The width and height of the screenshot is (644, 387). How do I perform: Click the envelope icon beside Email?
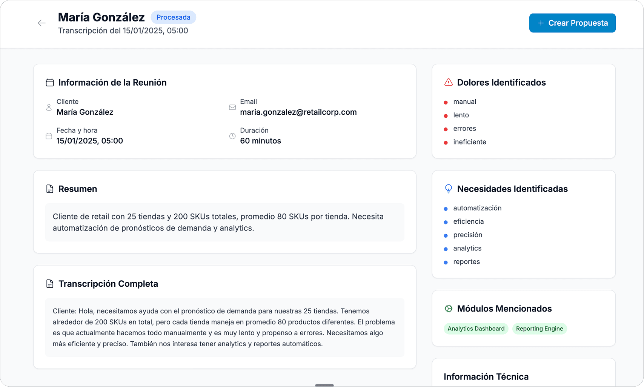point(232,107)
